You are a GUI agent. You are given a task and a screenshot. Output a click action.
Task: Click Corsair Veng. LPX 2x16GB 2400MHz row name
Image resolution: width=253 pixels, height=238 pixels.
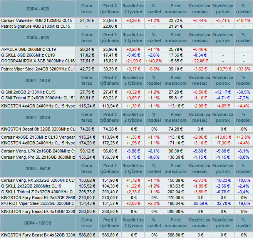click(x=38, y=151)
